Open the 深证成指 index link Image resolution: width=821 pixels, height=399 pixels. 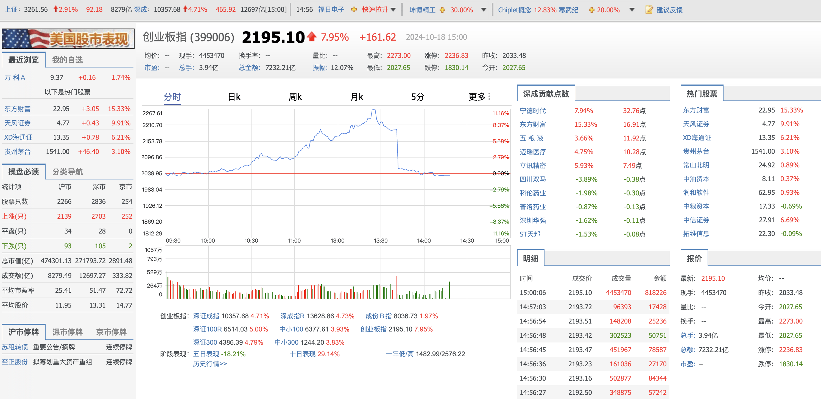tap(206, 316)
